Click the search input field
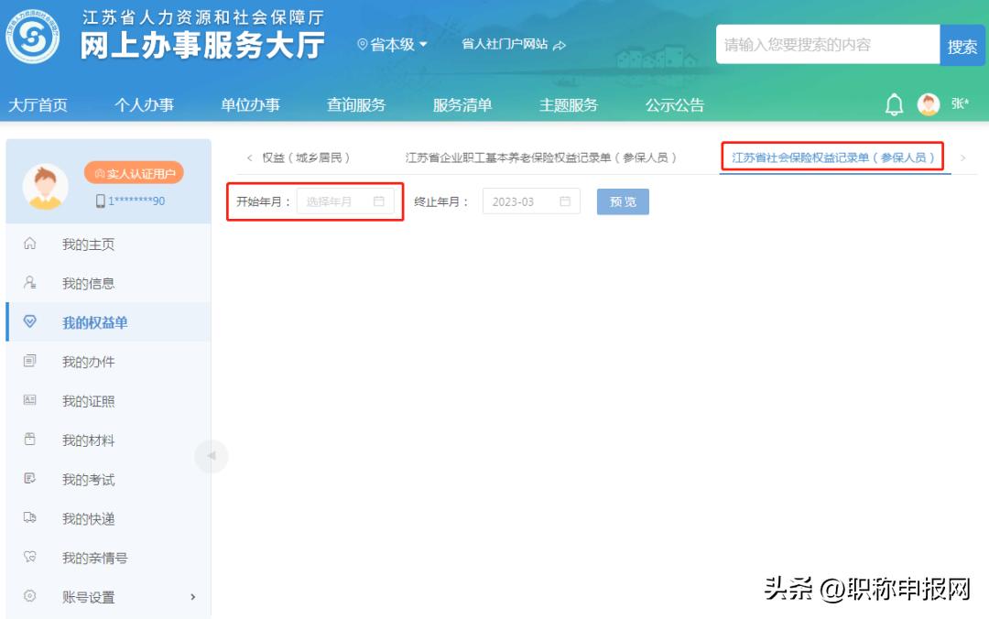This screenshot has width=989, height=619. [x=822, y=43]
